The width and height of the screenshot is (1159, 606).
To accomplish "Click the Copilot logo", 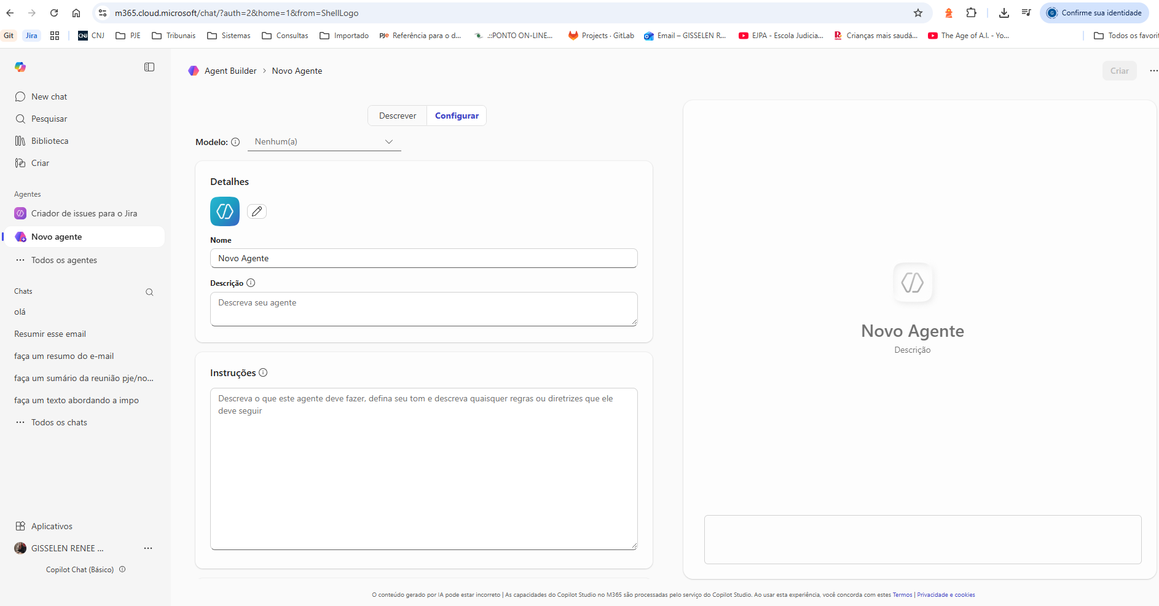I will pyautogui.click(x=20, y=66).
